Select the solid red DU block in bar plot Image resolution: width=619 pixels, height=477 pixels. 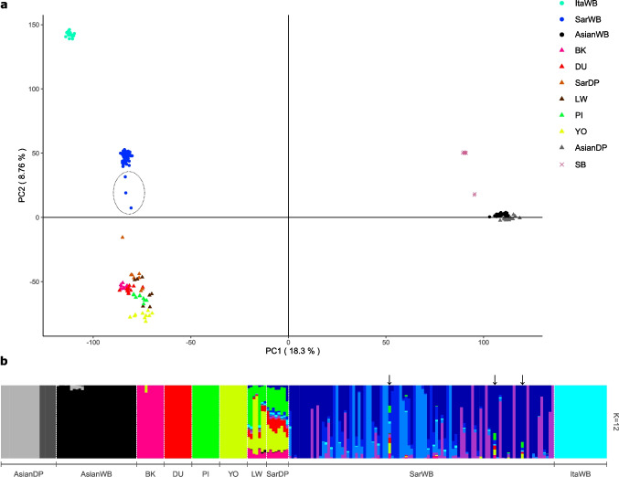(177, 421)
